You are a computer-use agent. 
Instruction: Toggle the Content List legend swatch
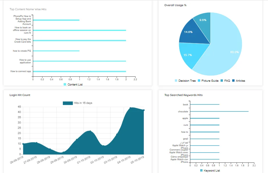point(65,84)
